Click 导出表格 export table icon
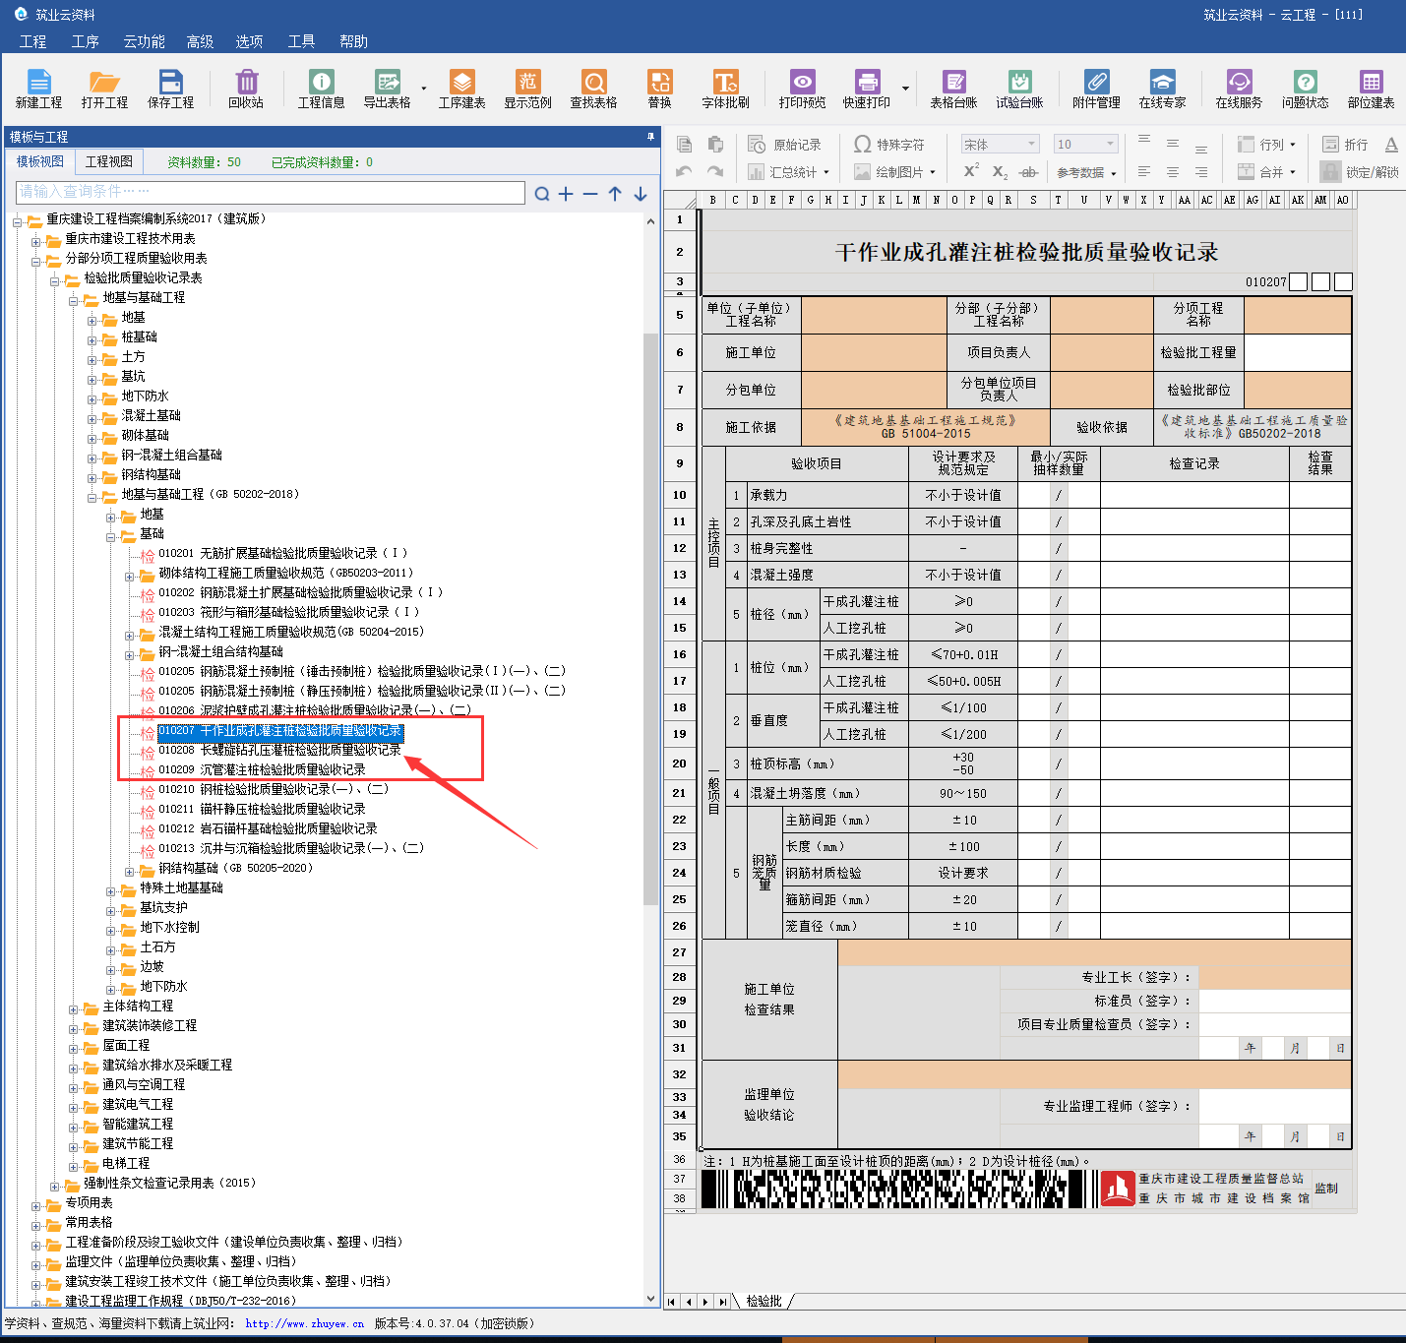Viewport: 1406px width, 1343px height. pyautogui.click(x=387, y=89)
